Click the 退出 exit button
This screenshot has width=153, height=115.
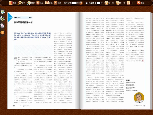click(141, 3)
